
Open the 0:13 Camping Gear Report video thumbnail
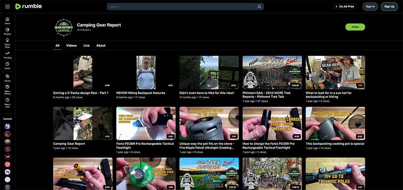[x=83, y=123]
